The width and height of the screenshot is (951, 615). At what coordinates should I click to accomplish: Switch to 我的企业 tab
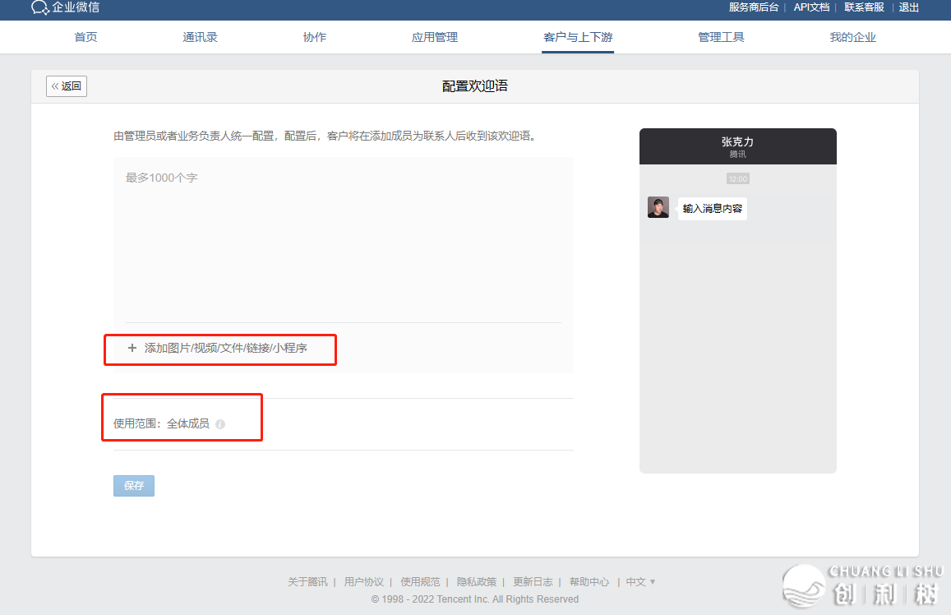click(852, 38)
